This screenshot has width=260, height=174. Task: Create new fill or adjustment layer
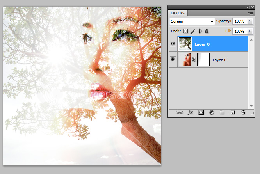(x=212, y=112)
